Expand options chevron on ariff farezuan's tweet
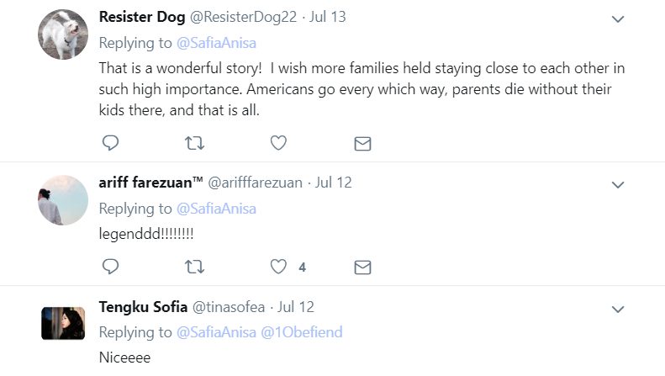This screenshot has height=376, width=665. 617,184
